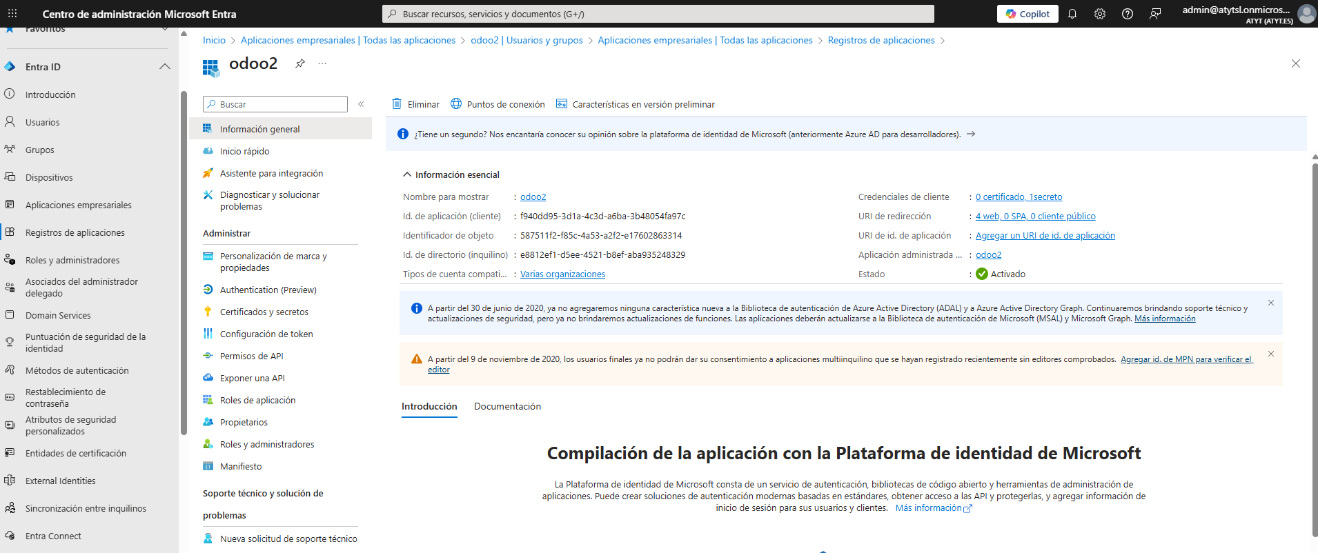The height and width of the screenshot is (553, 1318).
Task: Open Manifiesto in the odoo2 menu
Action: pos(241,466)
